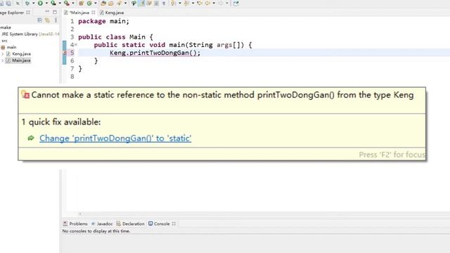Open the Declaration tab

(130, 223)
